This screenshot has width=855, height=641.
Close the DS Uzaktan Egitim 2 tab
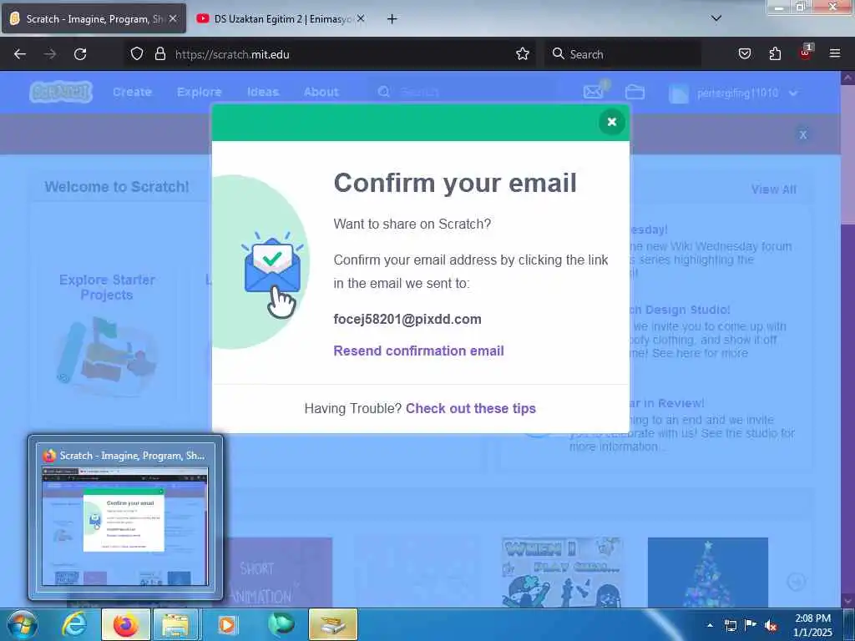pos(361,18)
